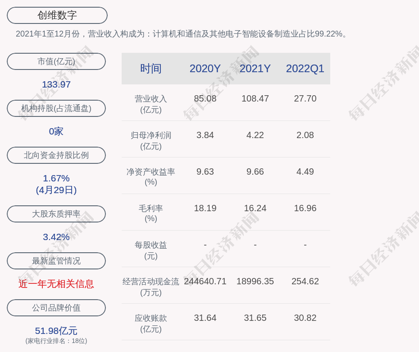
Task: Select cash flow value 254.62
Action: coord(305,281)
